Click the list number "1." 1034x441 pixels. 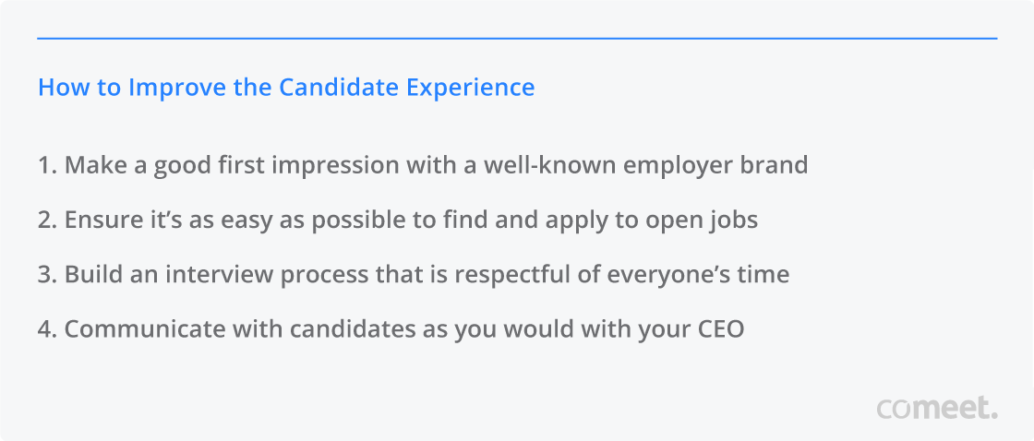pos(47,166)
